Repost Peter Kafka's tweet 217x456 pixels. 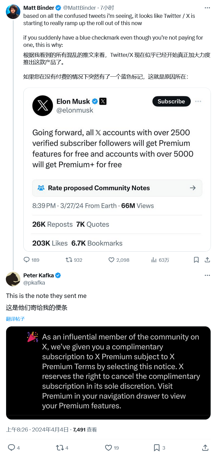60,448
